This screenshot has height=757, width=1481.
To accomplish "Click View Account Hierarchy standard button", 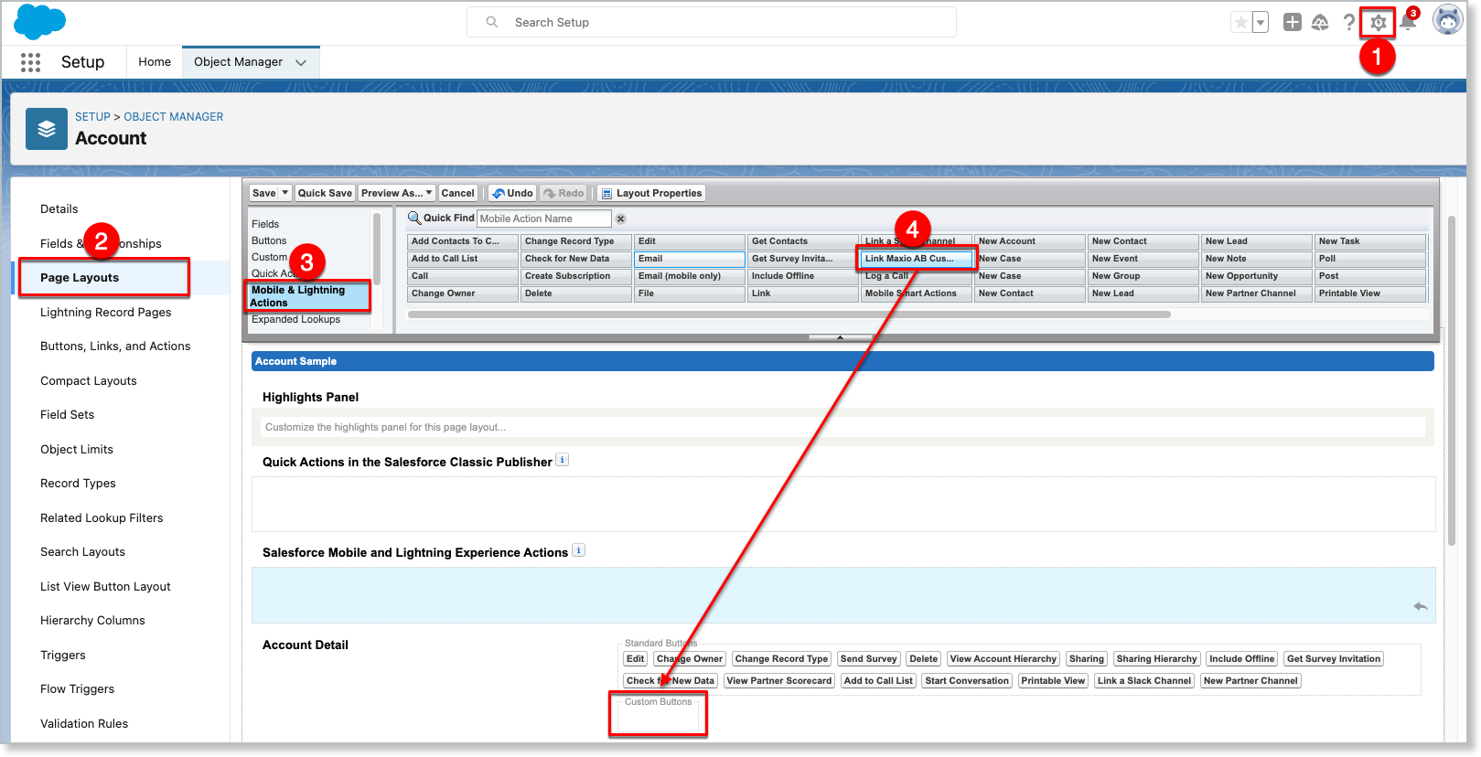I will point(1003,659).
